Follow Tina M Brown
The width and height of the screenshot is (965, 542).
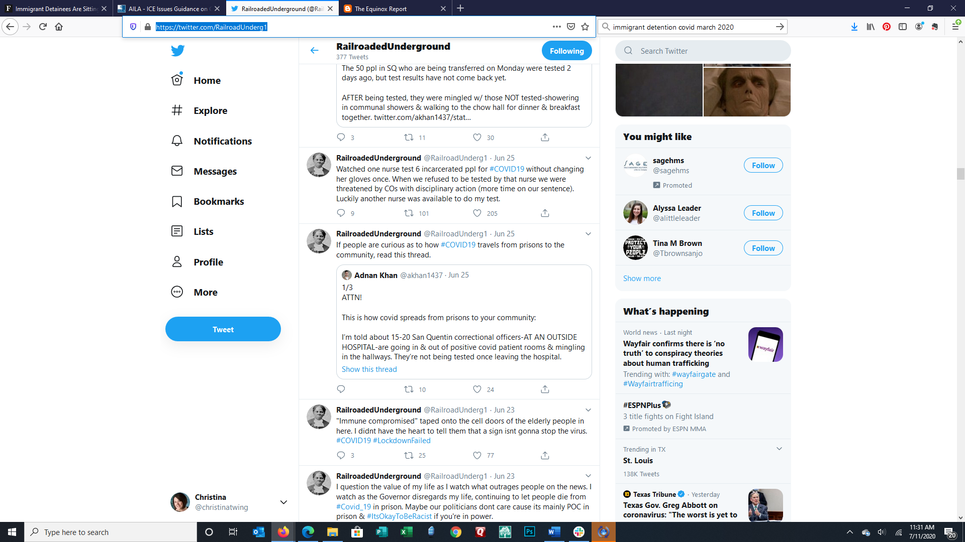click(x=763, y=248)
